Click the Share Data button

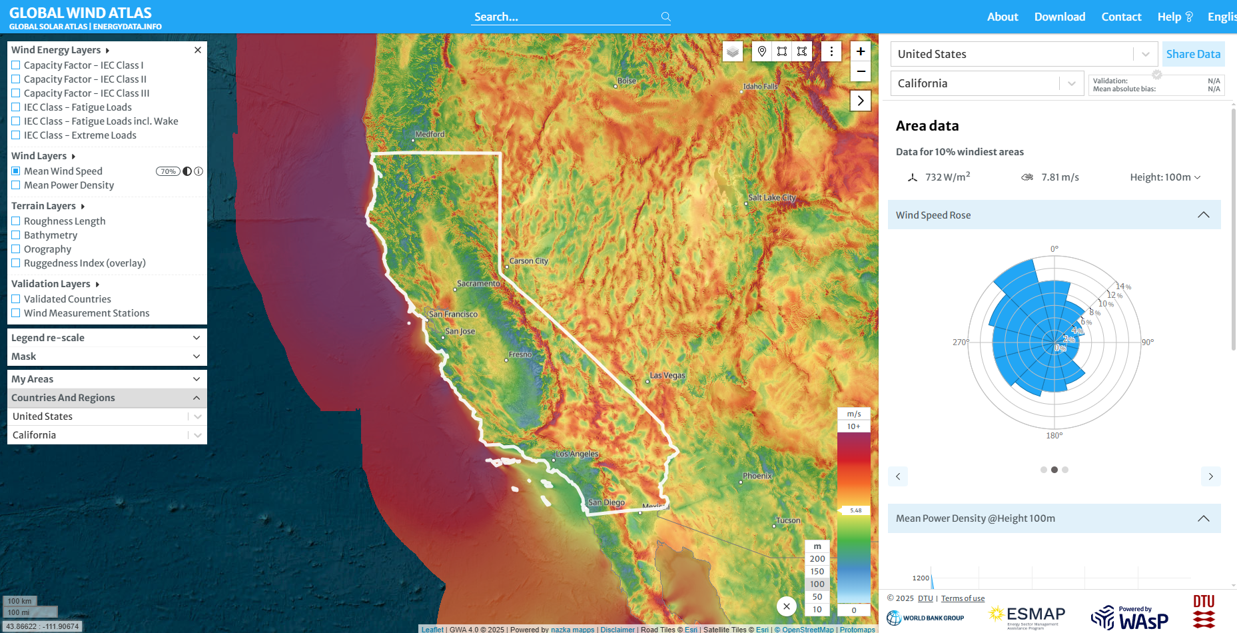point(1193,54)
